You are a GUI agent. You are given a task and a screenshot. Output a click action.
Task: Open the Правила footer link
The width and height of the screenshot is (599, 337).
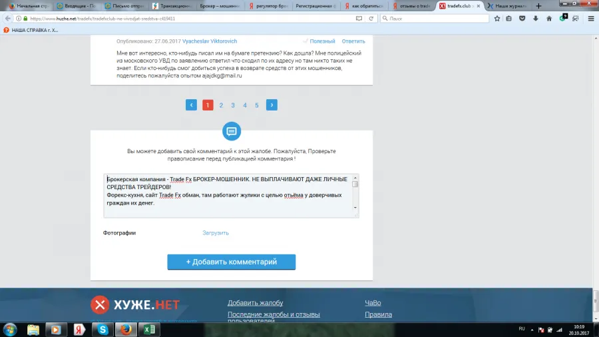coord(378,314)
